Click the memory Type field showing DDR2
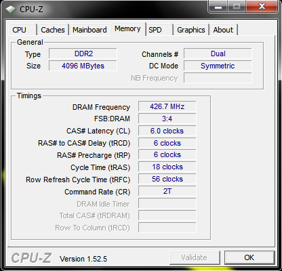 coord(83,54)
